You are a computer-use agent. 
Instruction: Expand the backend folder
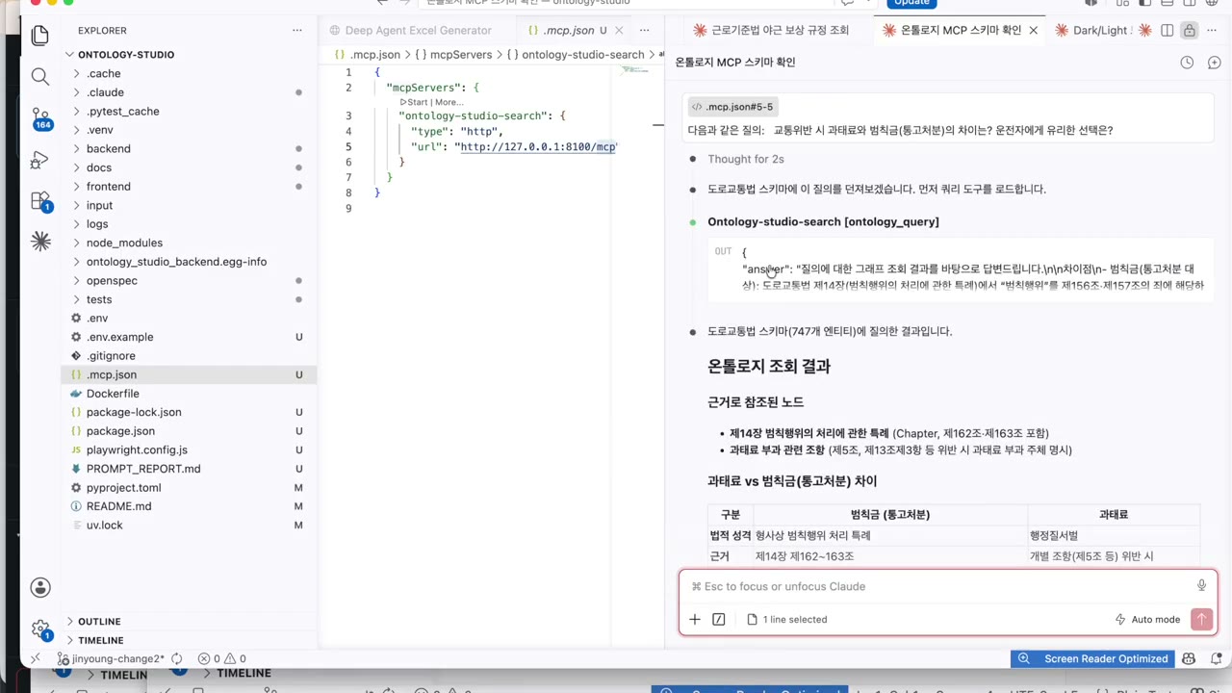(108, 149)
